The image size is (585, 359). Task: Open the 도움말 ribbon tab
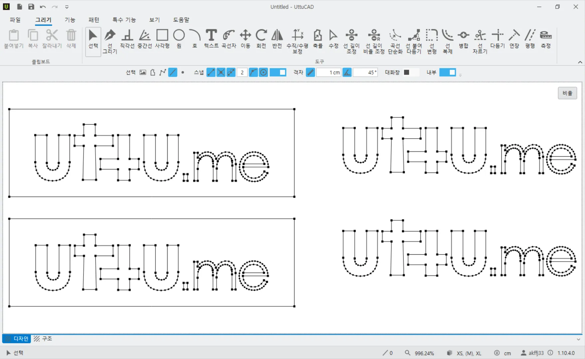181,20
